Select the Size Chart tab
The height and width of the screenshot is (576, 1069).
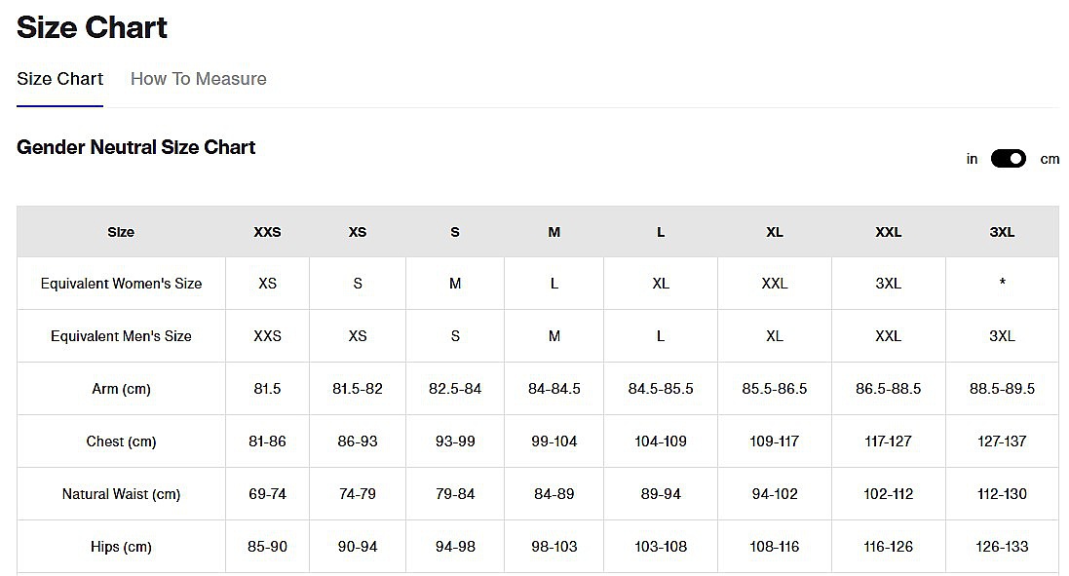[59, 79]
